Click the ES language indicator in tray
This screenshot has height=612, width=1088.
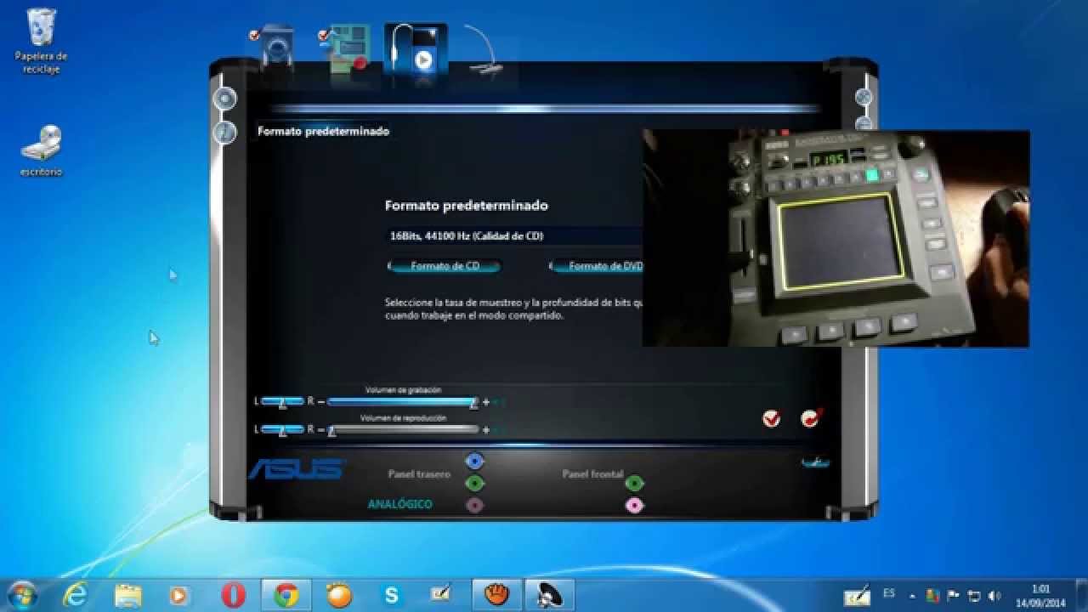(889, 592)
